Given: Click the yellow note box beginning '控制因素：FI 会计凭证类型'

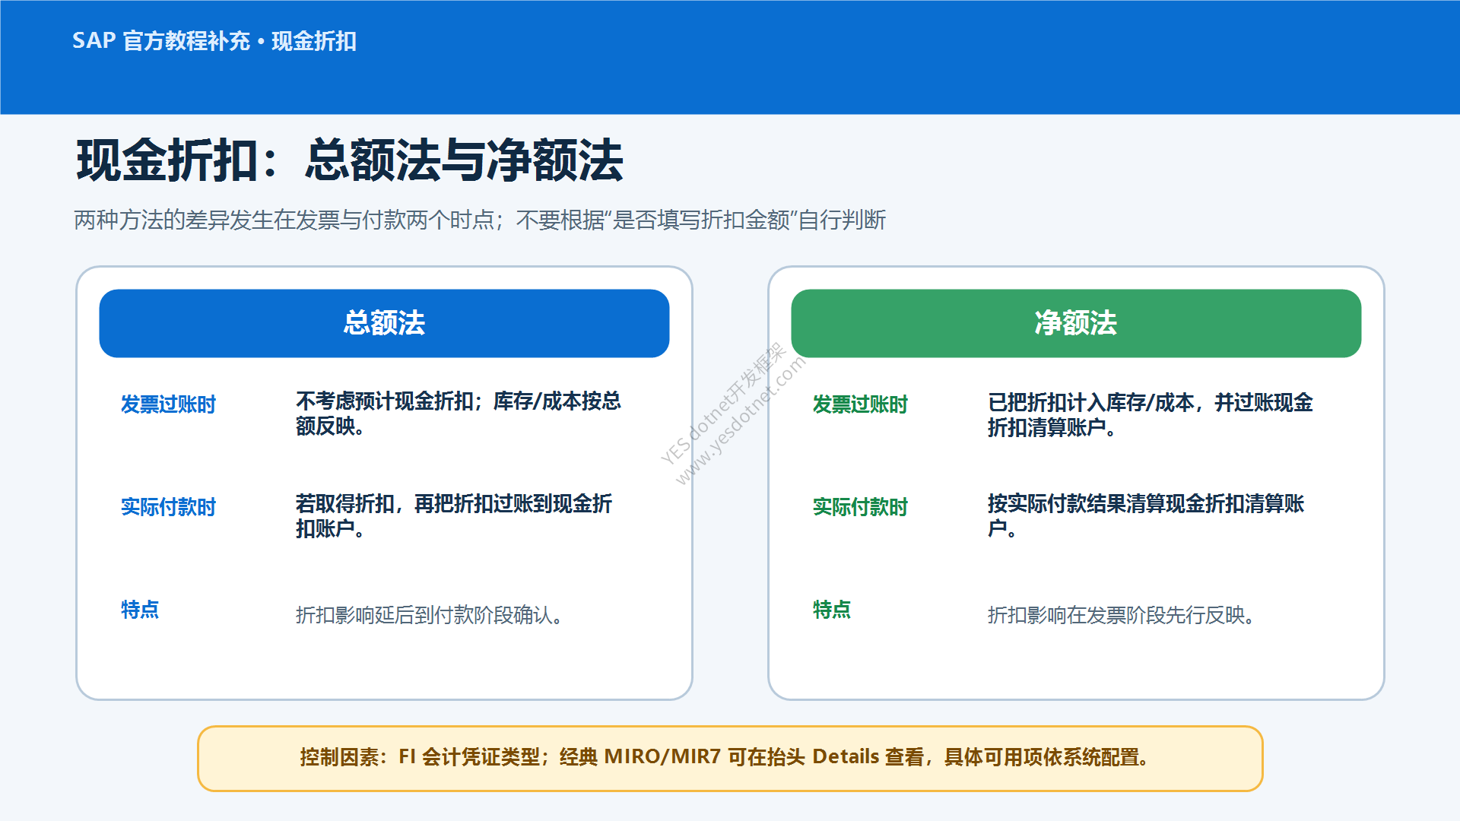Looking at the screenshot, I should tap(730, 759).
